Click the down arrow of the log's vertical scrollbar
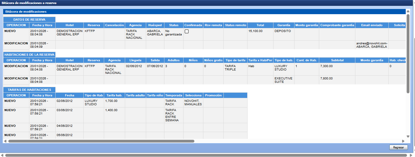This screenshot has height=157, width=415. (x=408, y=136)
